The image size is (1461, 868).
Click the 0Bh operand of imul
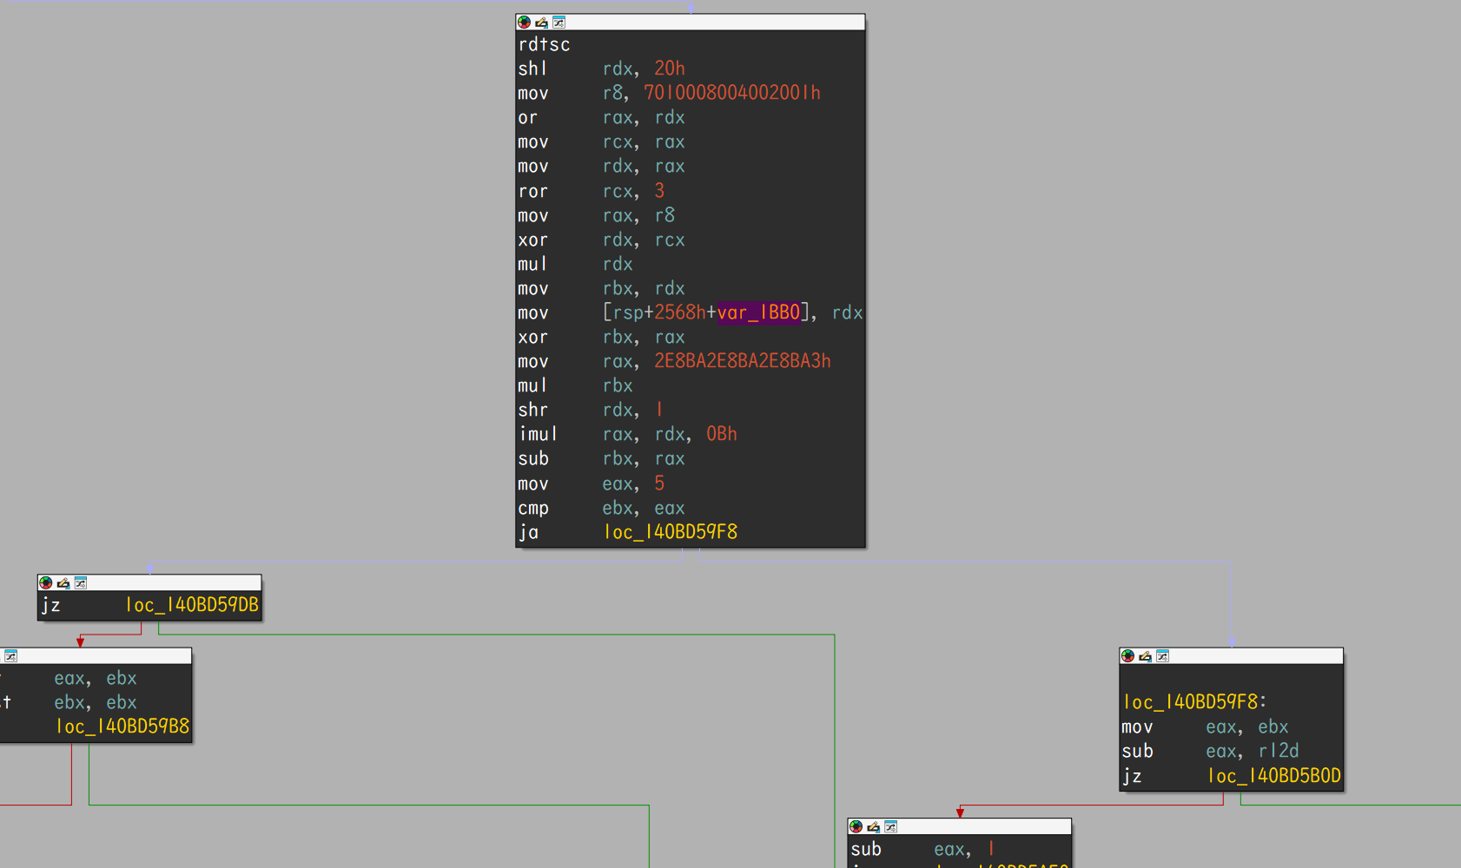point(722,434)
